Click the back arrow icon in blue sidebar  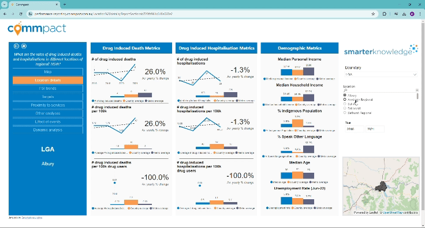(x=16, y=46)
